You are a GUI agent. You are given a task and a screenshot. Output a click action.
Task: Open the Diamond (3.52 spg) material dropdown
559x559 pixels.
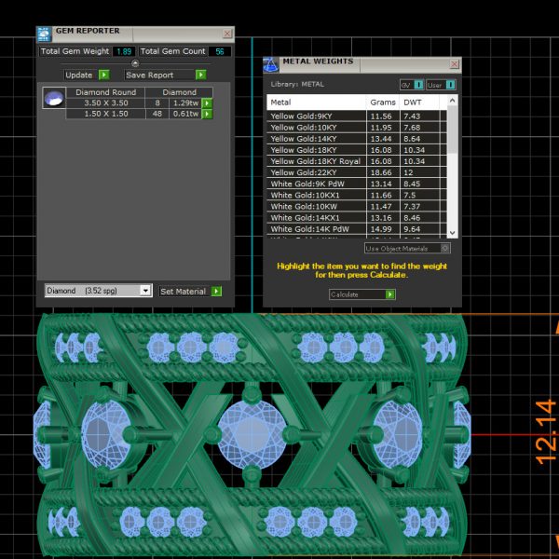pyautogui.click(x=144, y=291)
